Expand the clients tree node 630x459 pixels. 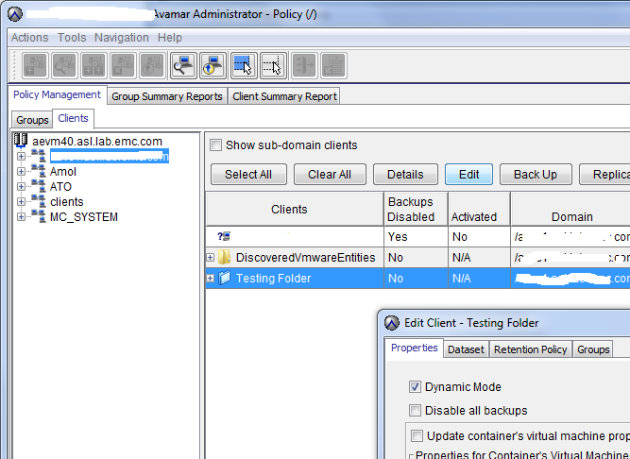(21, 201)
